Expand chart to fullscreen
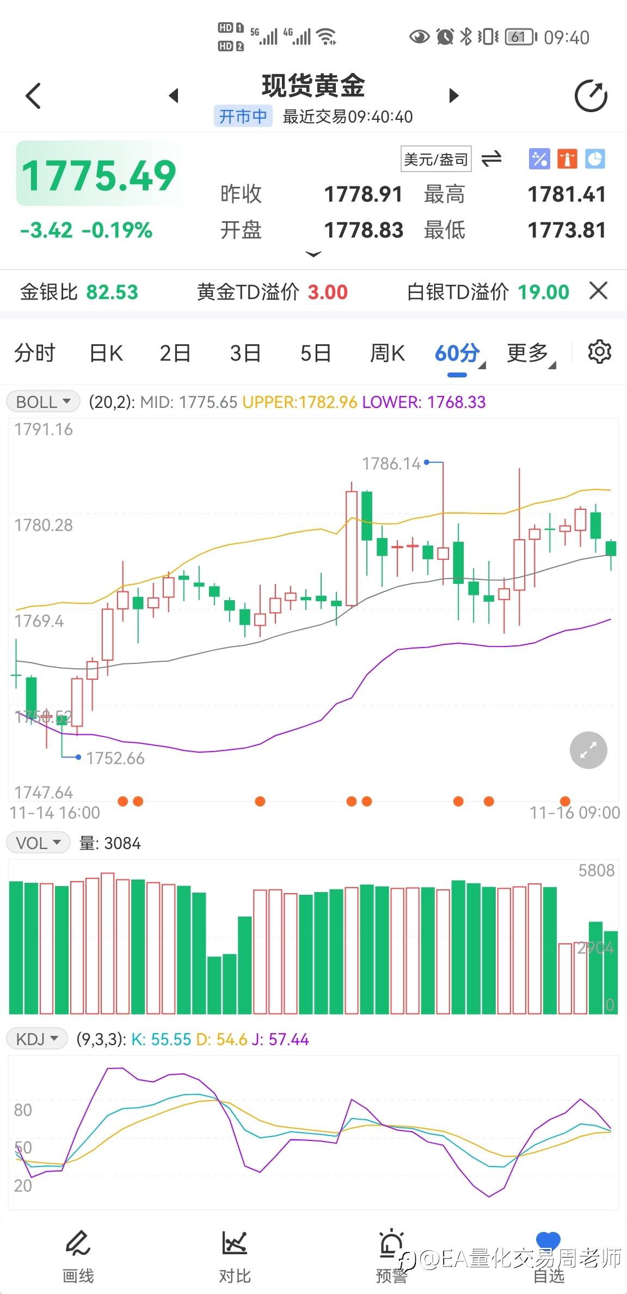This screenshot has width=627, height=1294. point(588,750)
